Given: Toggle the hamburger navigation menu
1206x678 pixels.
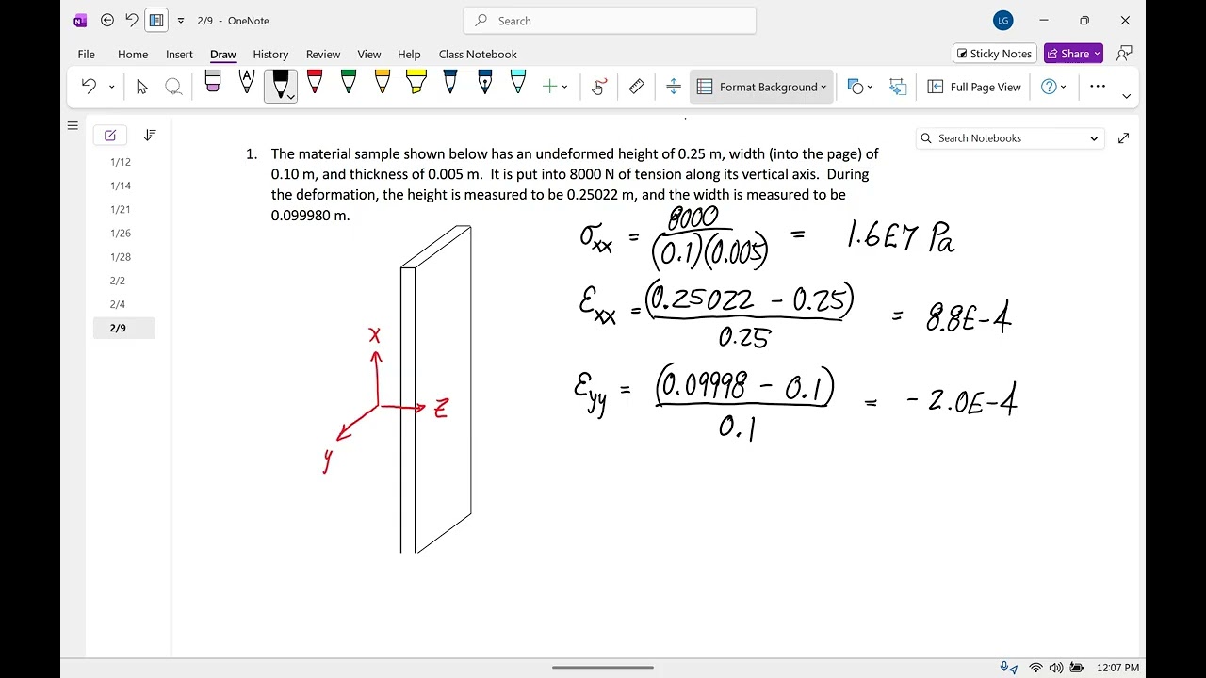Looking at the screenshot, I should click(73, 125).
